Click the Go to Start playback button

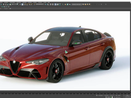(x=124, y=95)
